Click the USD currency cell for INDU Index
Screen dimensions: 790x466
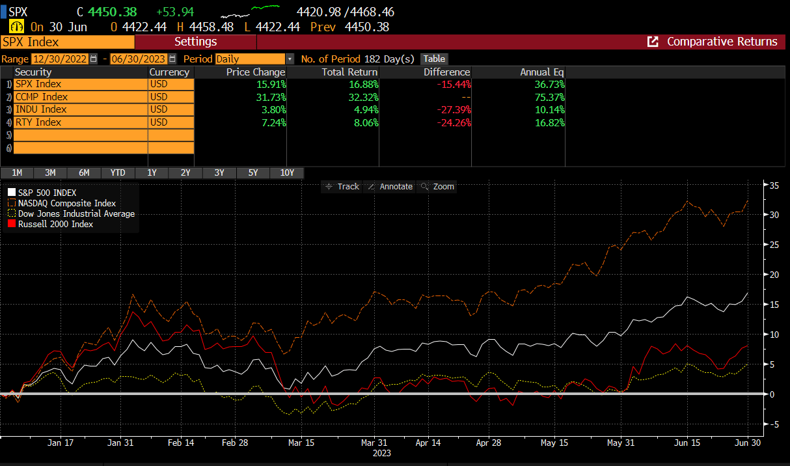[171, 109]
